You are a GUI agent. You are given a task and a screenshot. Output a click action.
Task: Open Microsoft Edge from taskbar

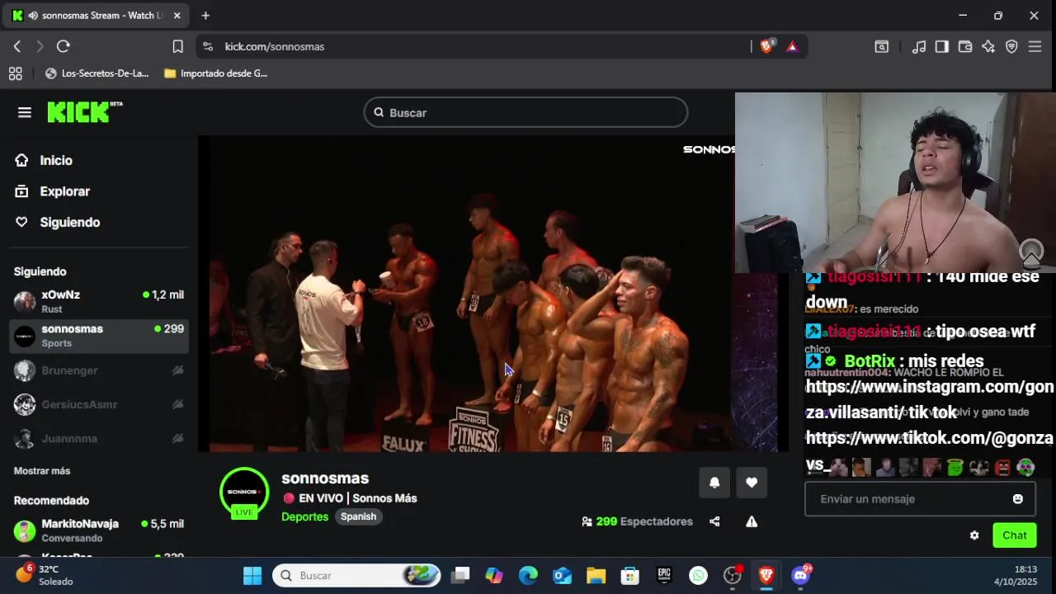tap(528, 575)
